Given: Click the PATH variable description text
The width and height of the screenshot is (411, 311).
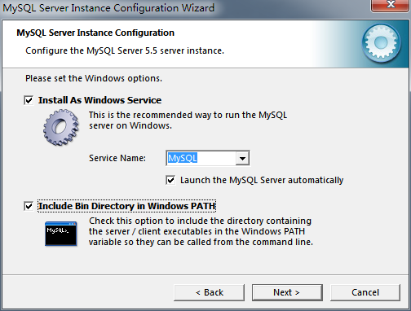Looking at the screenshot, I should pyautogui.click(x=201, y=231).
